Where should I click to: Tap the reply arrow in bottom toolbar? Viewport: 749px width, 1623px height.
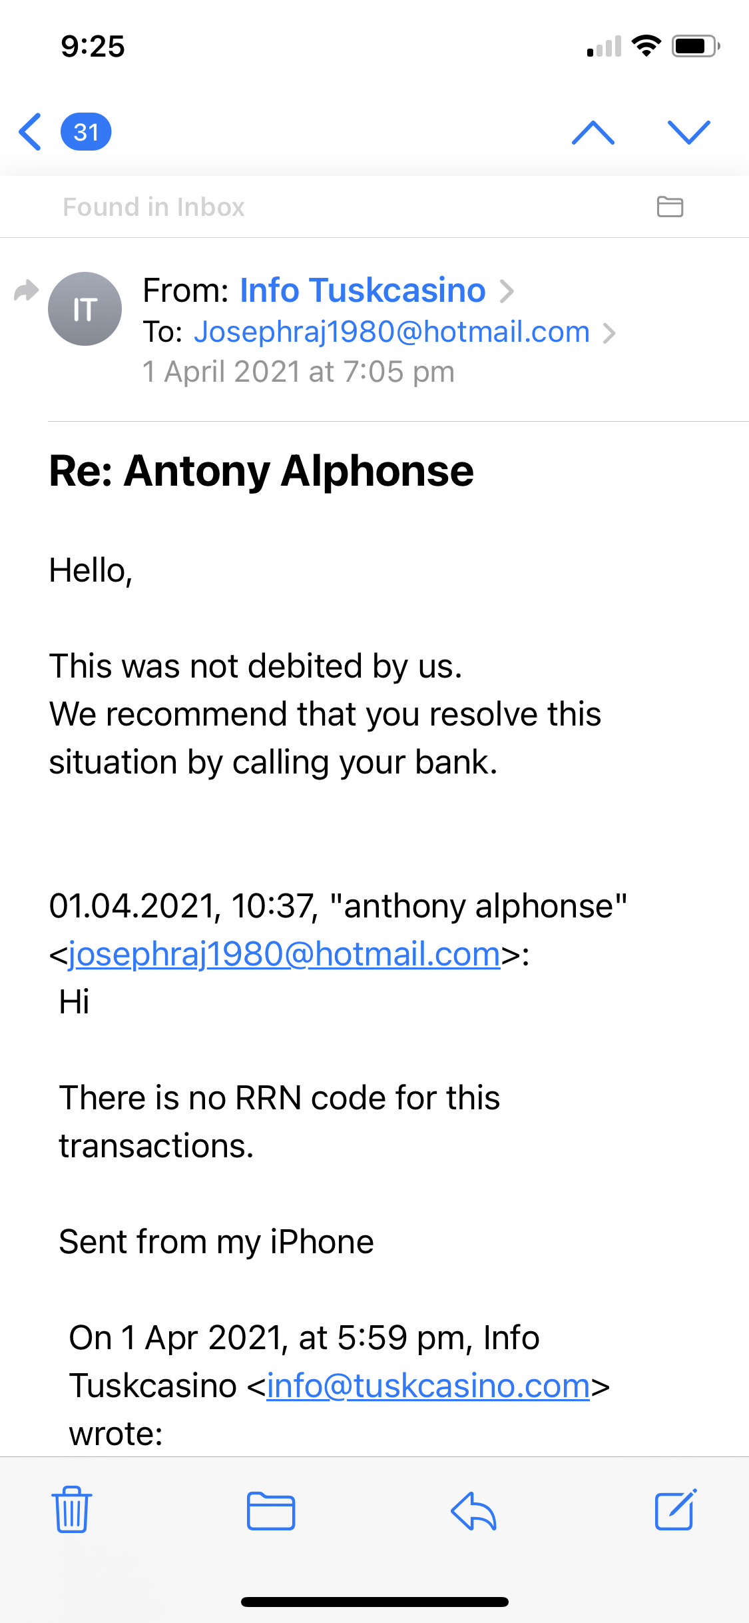pos(473,1510)
